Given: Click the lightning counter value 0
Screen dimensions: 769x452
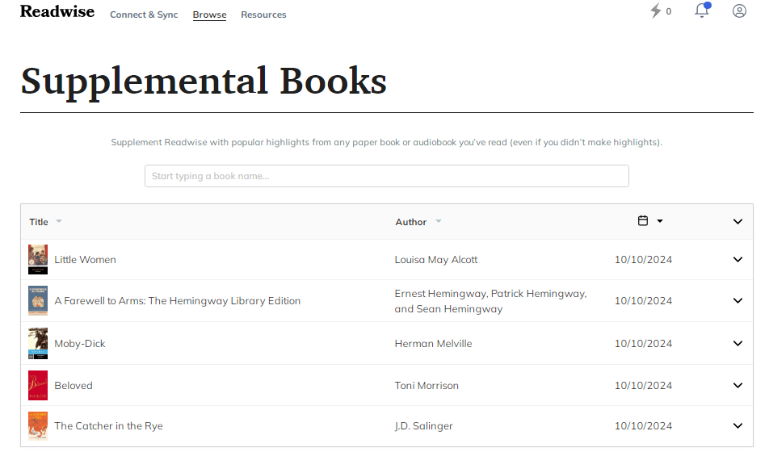Looking at the screenshot, I should [x=669, y=11].
